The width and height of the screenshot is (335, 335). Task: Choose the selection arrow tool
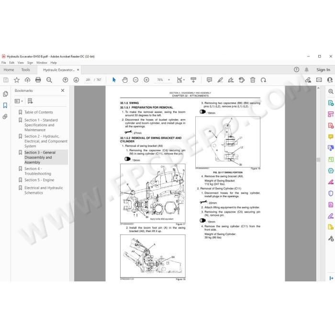pos(114,80)
